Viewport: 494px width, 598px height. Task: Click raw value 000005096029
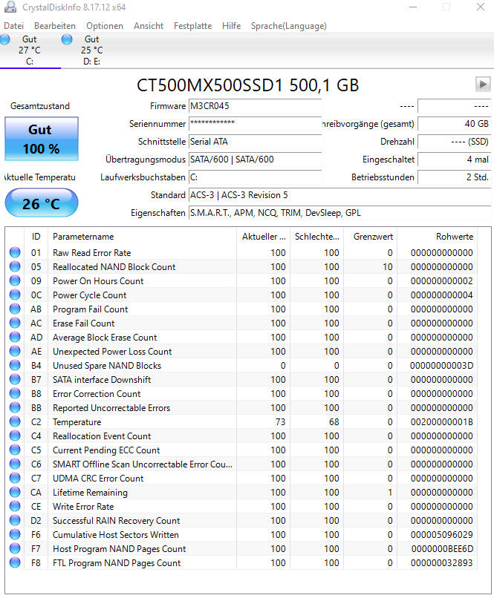coord(442,535)
